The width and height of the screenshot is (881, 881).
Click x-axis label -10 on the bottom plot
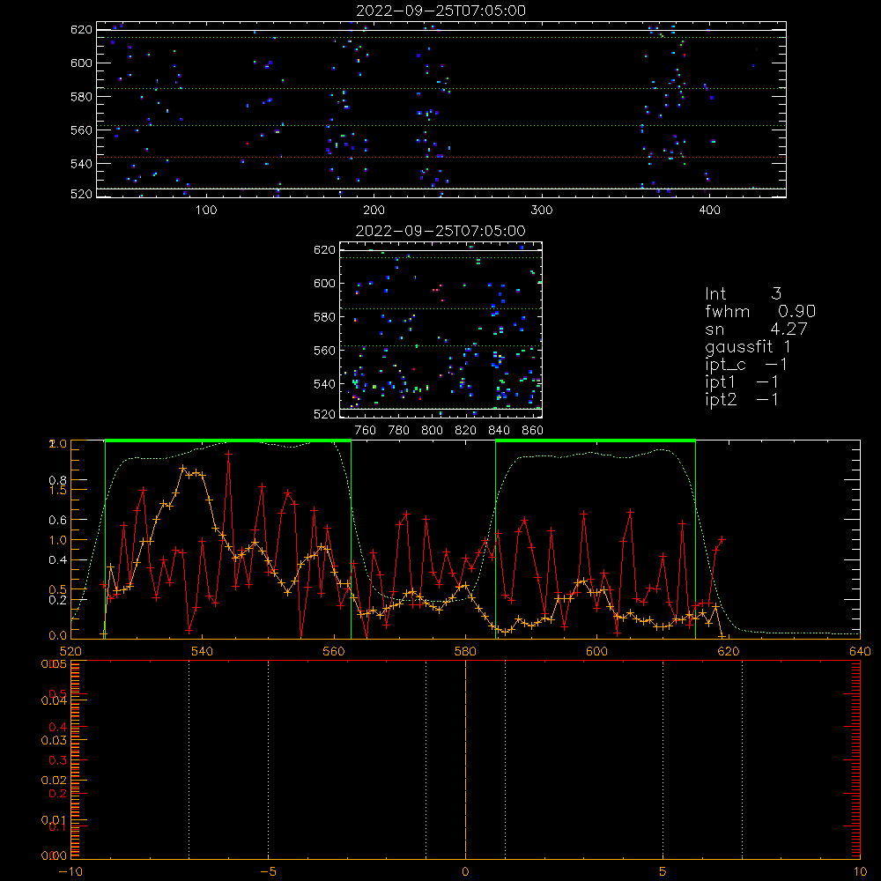(70, 872)
